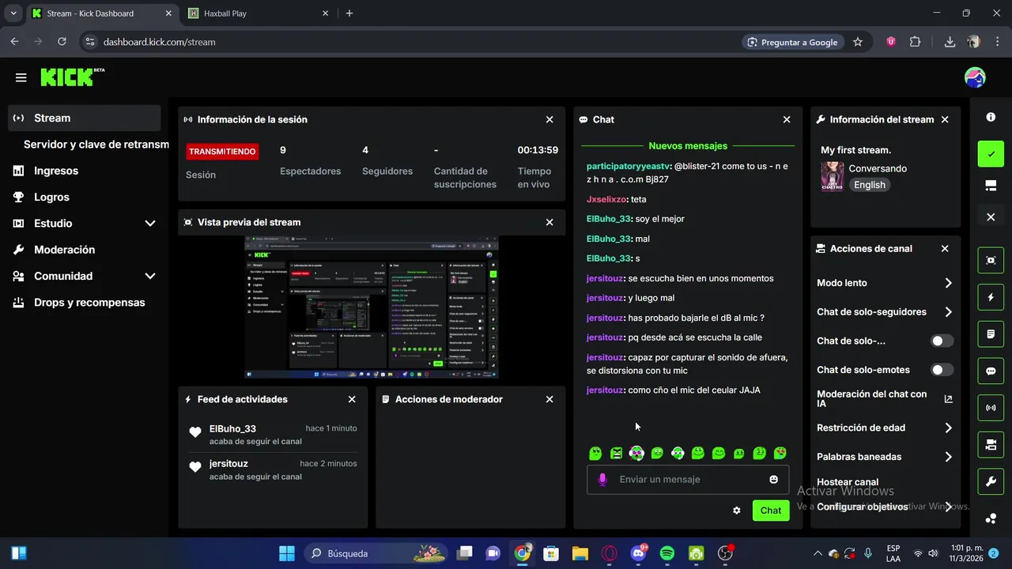Toggle the chat bubble widget icon in rail
This screenshot has width=1012, height=569.
[991, 371]
